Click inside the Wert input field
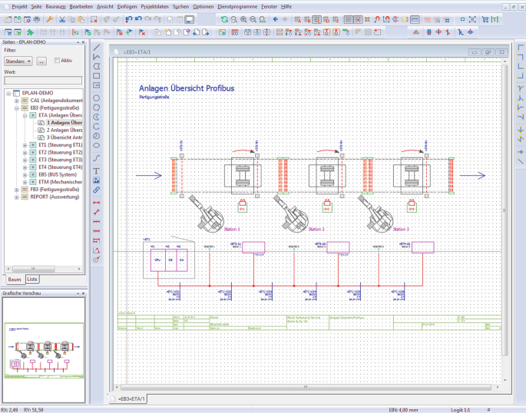 click(x=43, y=80)
